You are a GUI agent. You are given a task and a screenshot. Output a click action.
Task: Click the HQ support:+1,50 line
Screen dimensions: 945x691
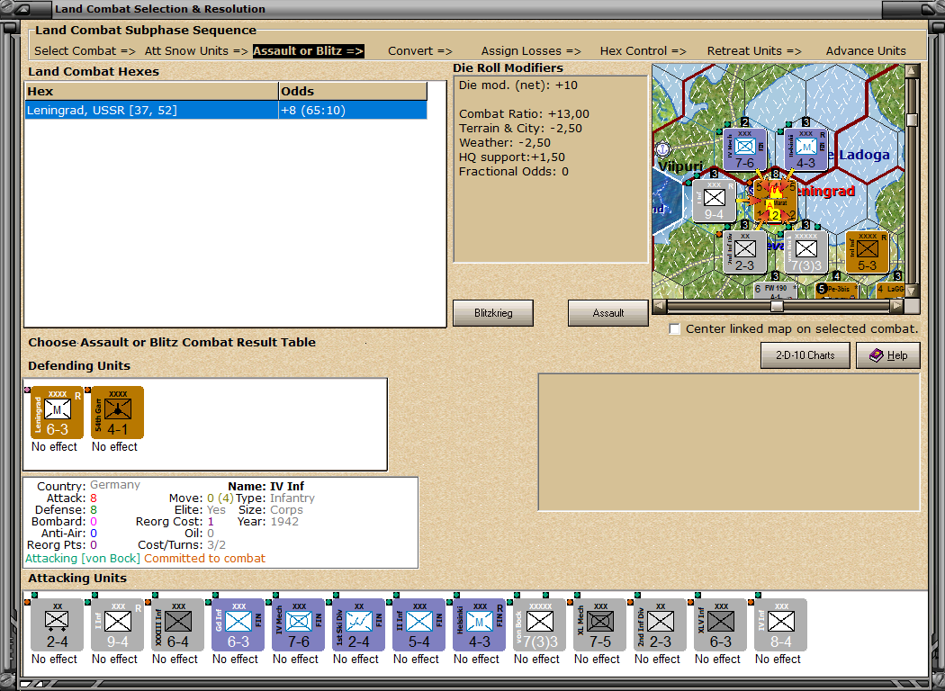pos(512,157)
